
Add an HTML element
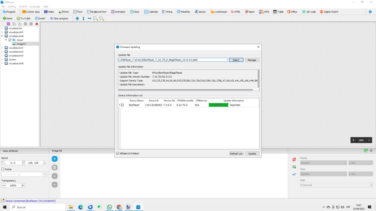coord(235,12)
